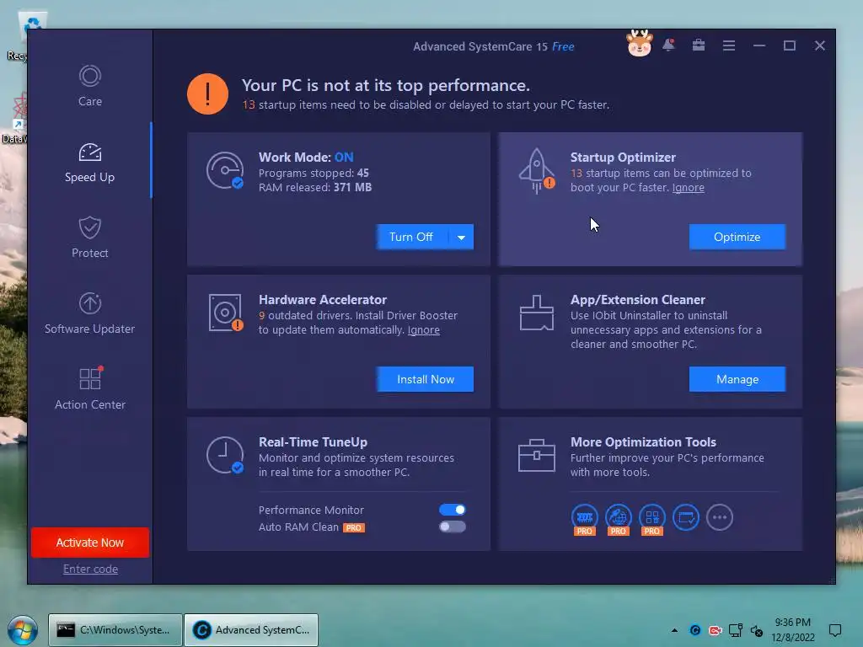Screen dimensions: 863x647
Task: Click the App/Extension Cleaner brush icon
Action: [537, 313]
